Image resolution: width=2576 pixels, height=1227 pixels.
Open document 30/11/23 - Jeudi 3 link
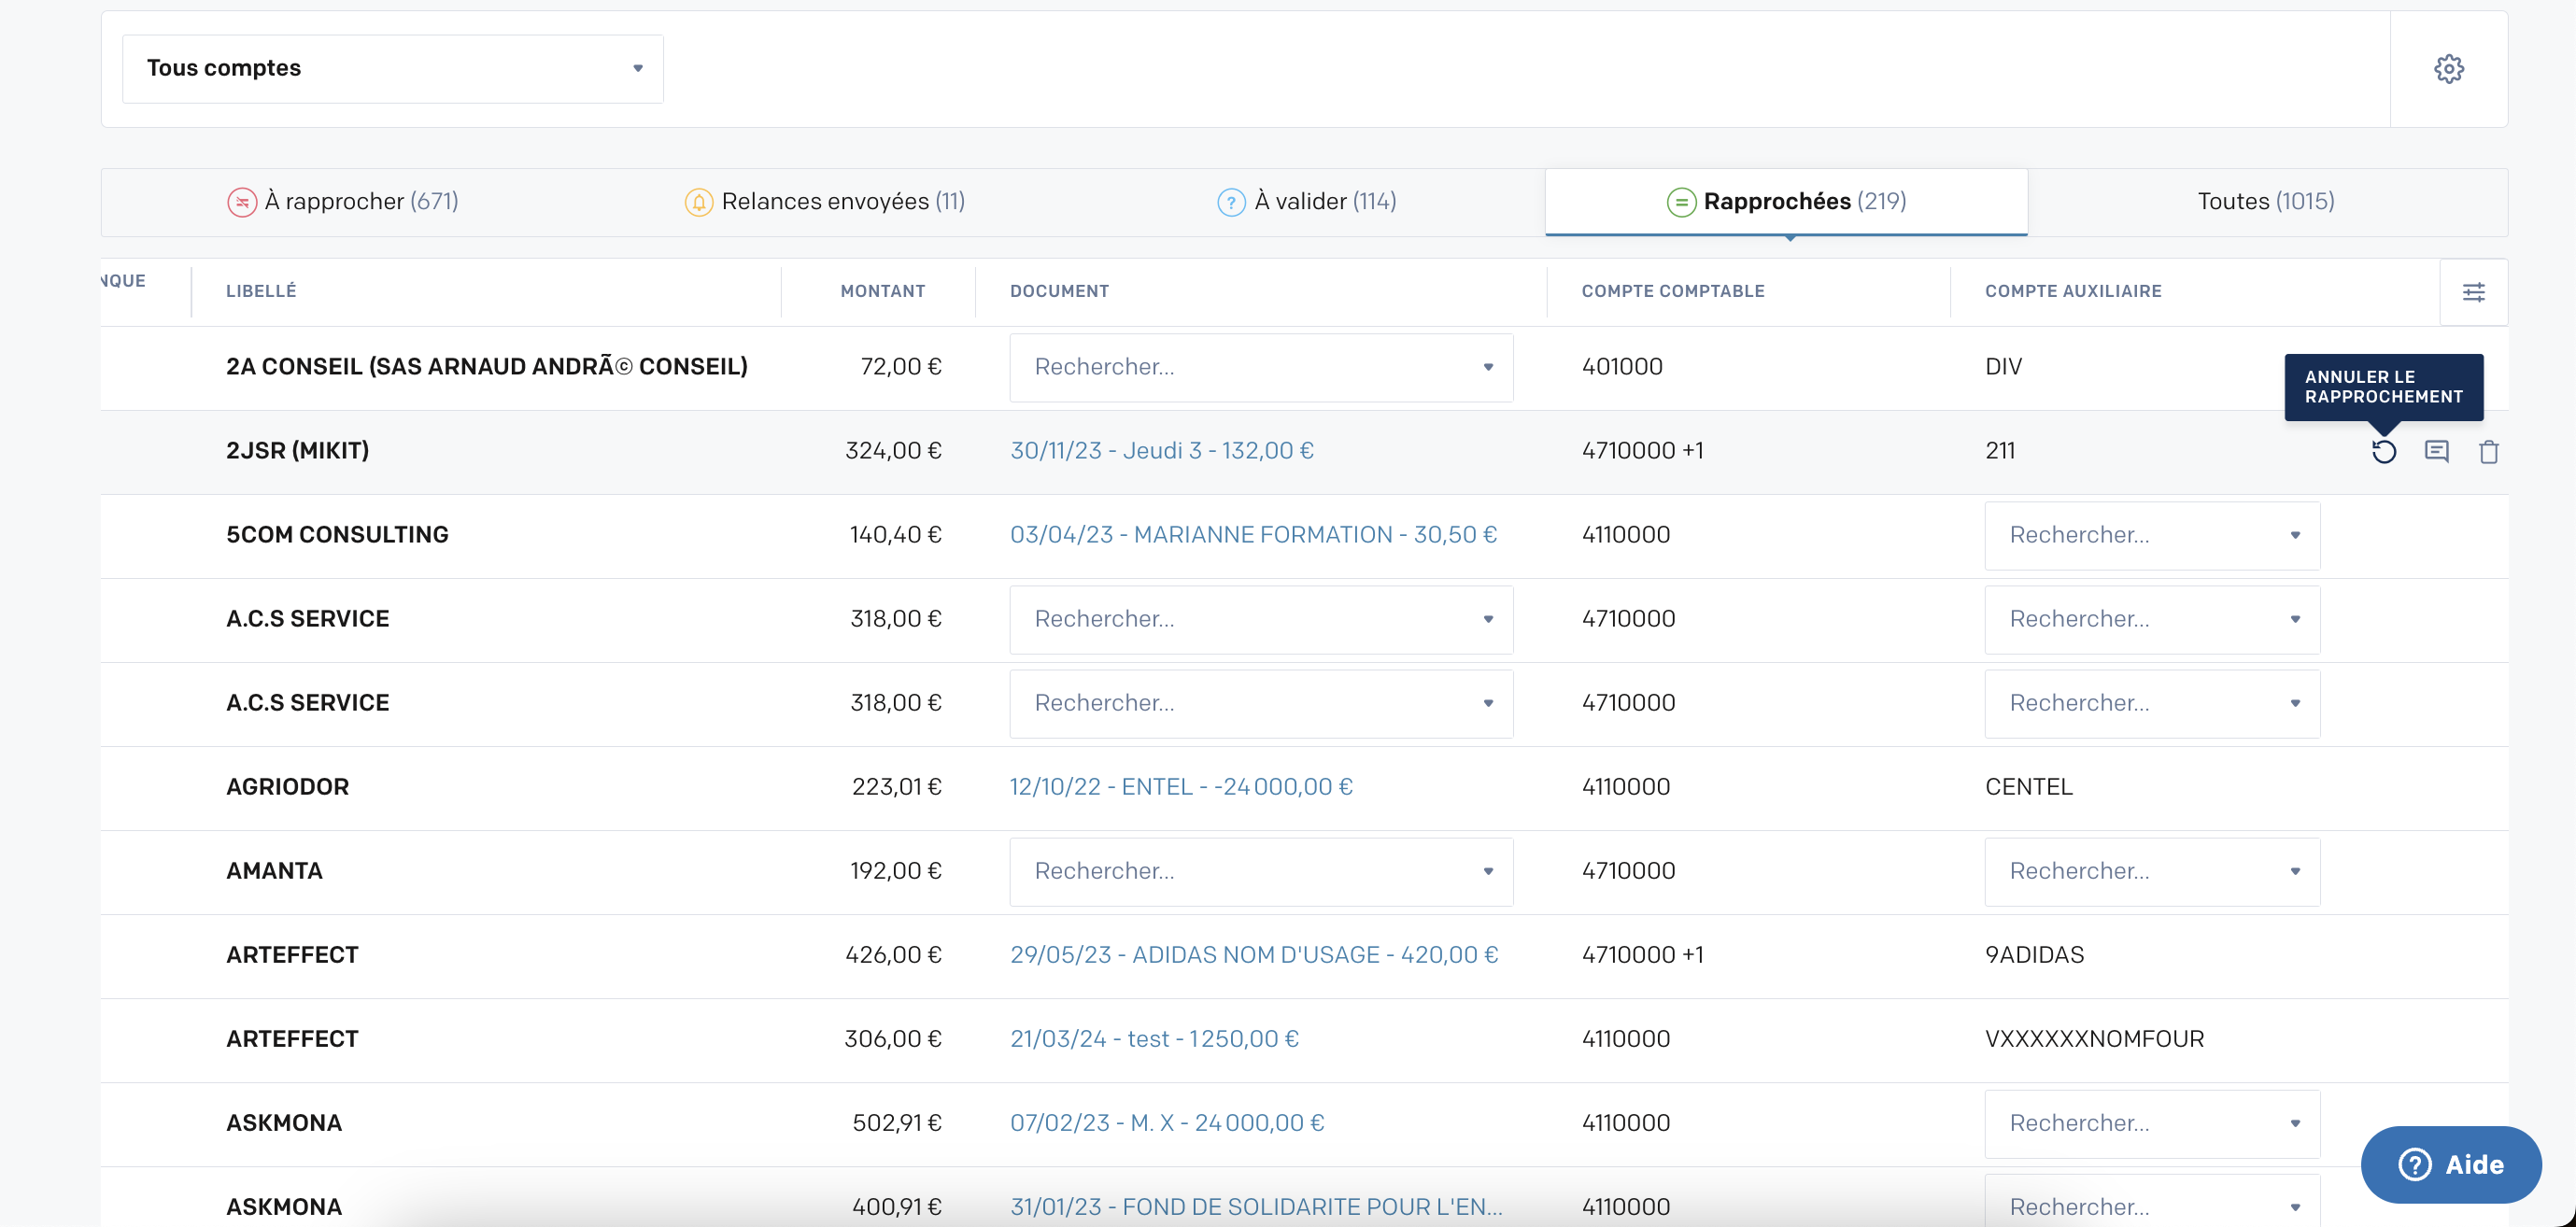coord(1162,451)
